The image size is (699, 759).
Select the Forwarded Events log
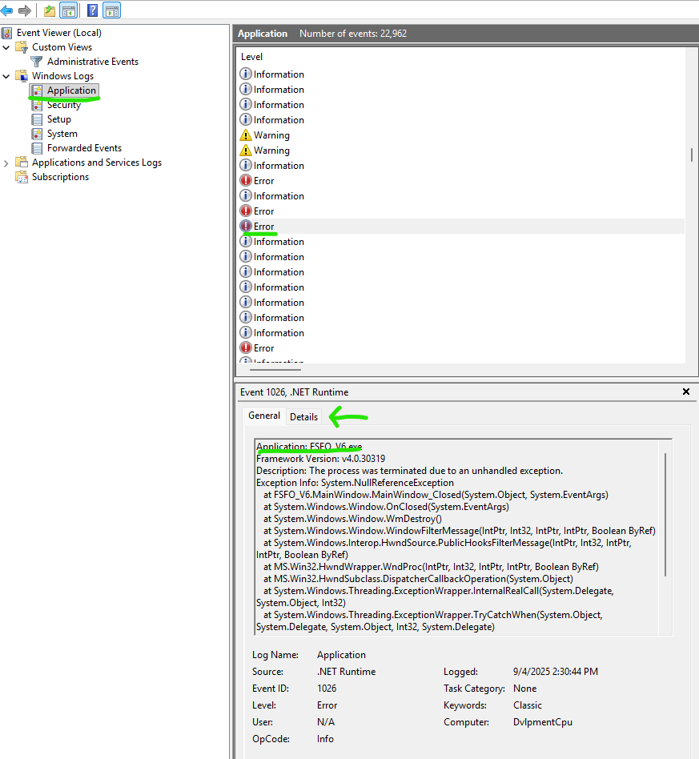tap(84, 148)
